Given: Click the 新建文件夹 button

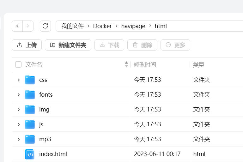Looking at the screenshot, I should (x=68, y=45).
